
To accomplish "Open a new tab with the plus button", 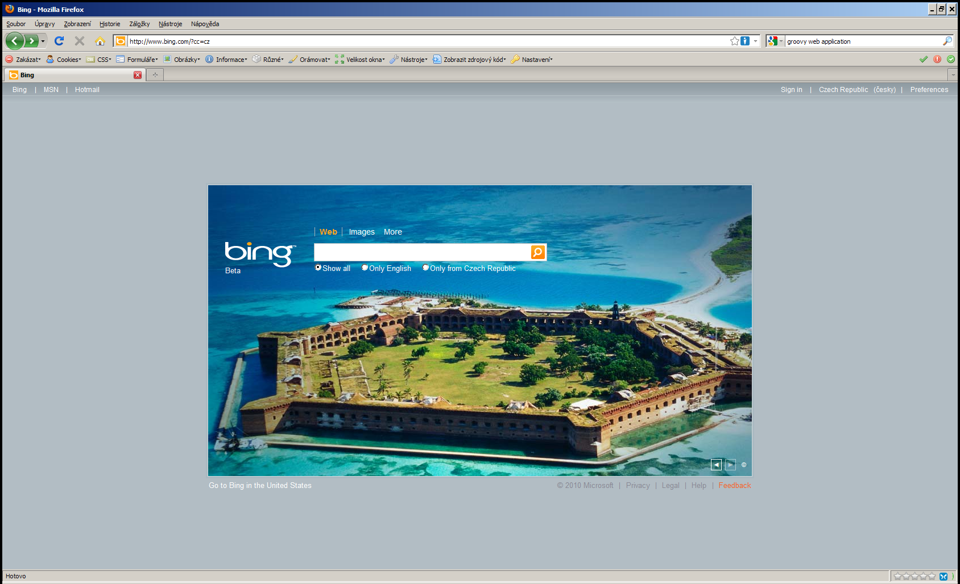I will point(155,75).
